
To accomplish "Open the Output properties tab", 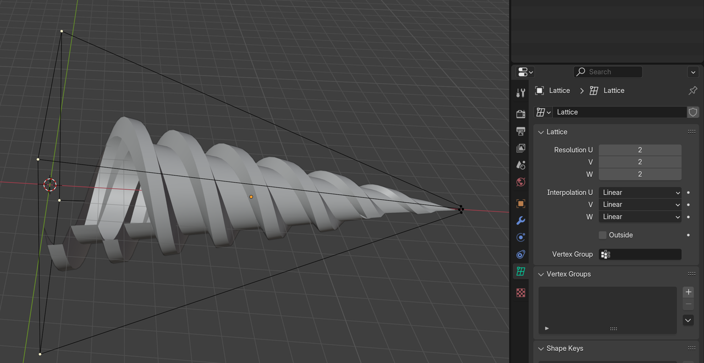I will click(521, 131).
